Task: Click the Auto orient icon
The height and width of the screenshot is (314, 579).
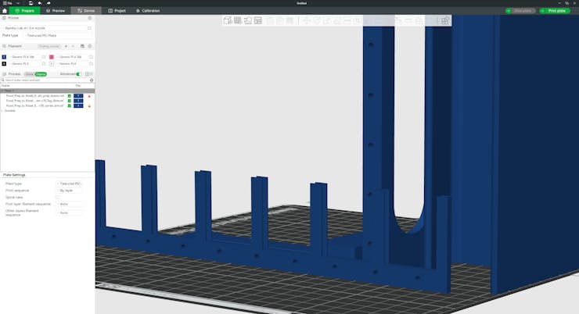Action: click(x=248, y=20)
